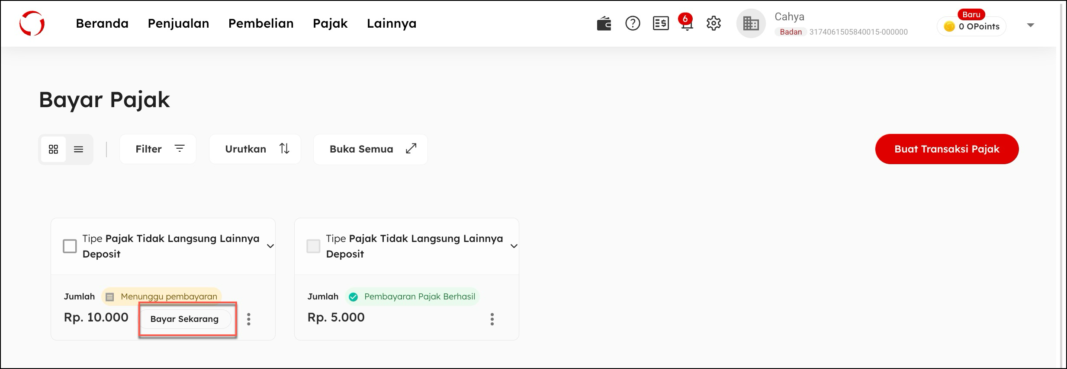Screen dimensions: 1067x369
Task: Click the app logo in header
Action: pos(32,23)
